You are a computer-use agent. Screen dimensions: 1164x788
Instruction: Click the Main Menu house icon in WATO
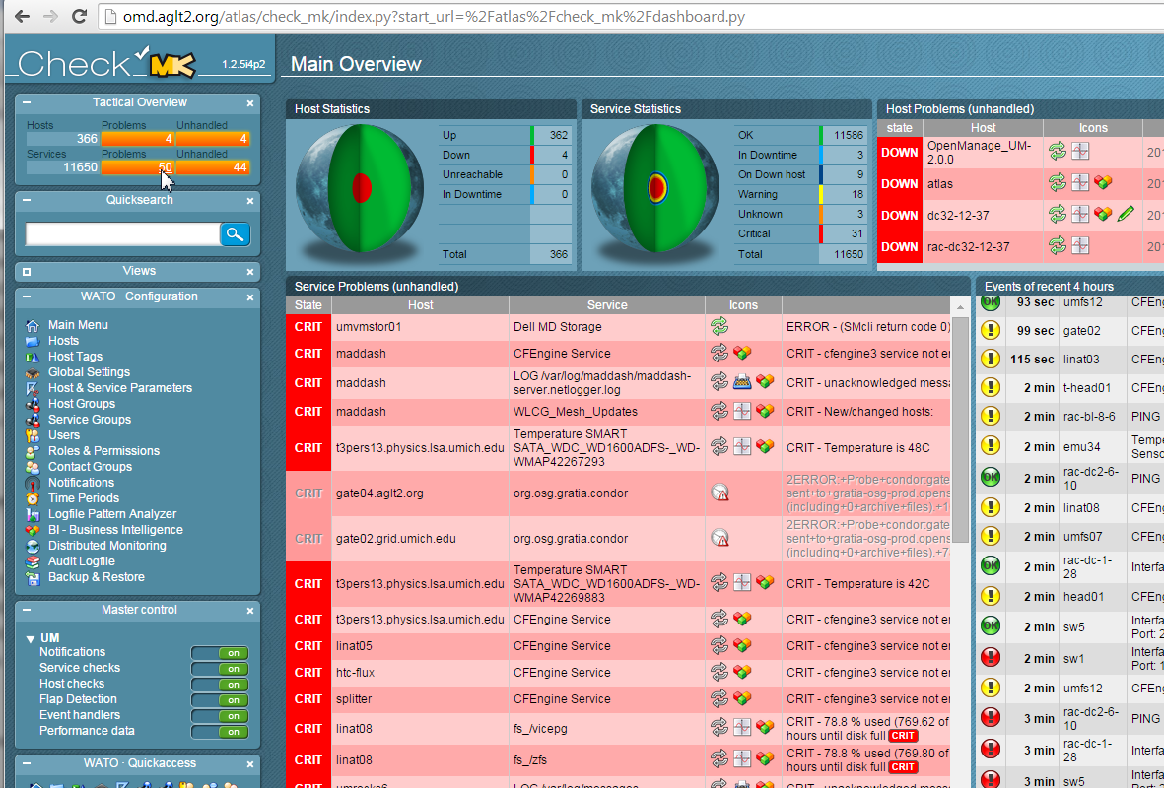tap(32, 325)
